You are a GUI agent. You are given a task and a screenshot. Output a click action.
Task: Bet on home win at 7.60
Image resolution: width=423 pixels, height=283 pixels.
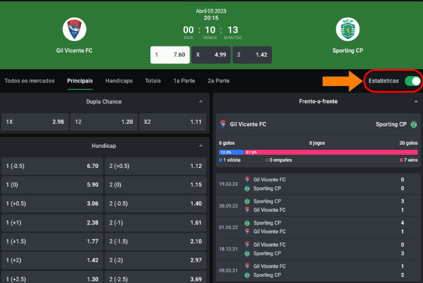170,55
